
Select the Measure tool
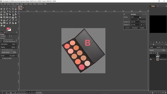coord(13,12)
